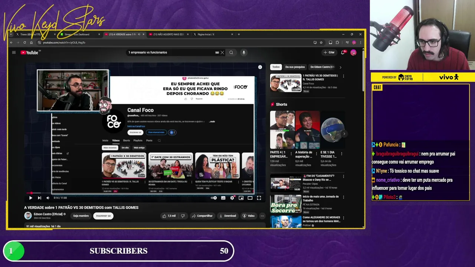
Task: Mute the video with the volume icon
Action: coord(47,198)
